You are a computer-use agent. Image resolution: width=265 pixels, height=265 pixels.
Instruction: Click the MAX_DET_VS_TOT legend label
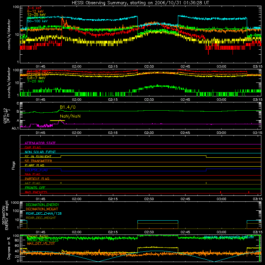click(41, 243)
